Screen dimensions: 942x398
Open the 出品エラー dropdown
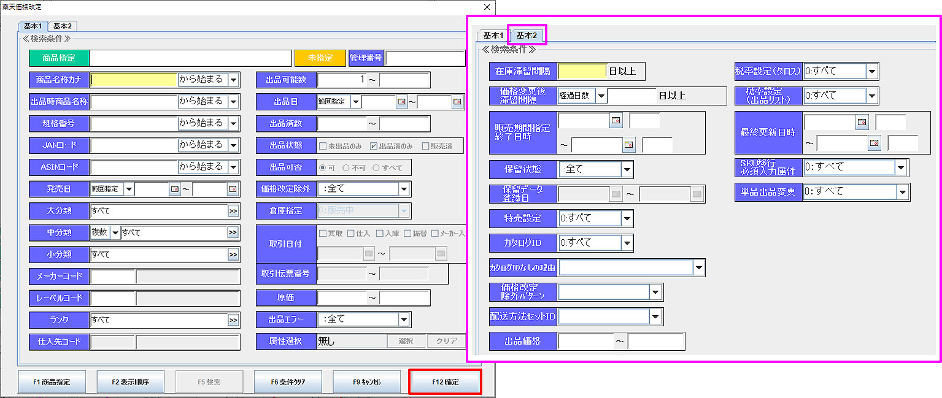click(x=404, y=320)
